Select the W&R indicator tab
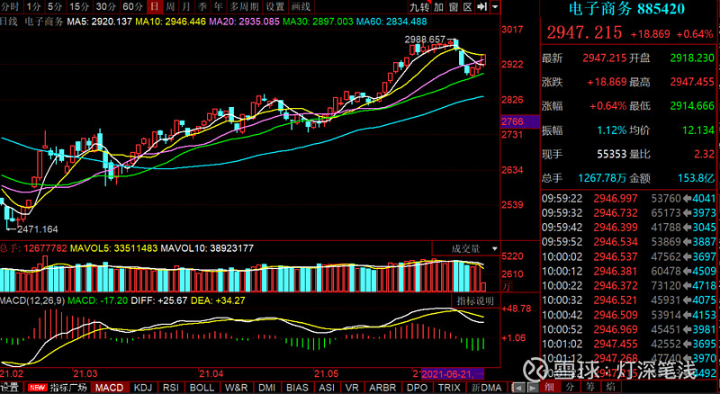 coord(236,388)
